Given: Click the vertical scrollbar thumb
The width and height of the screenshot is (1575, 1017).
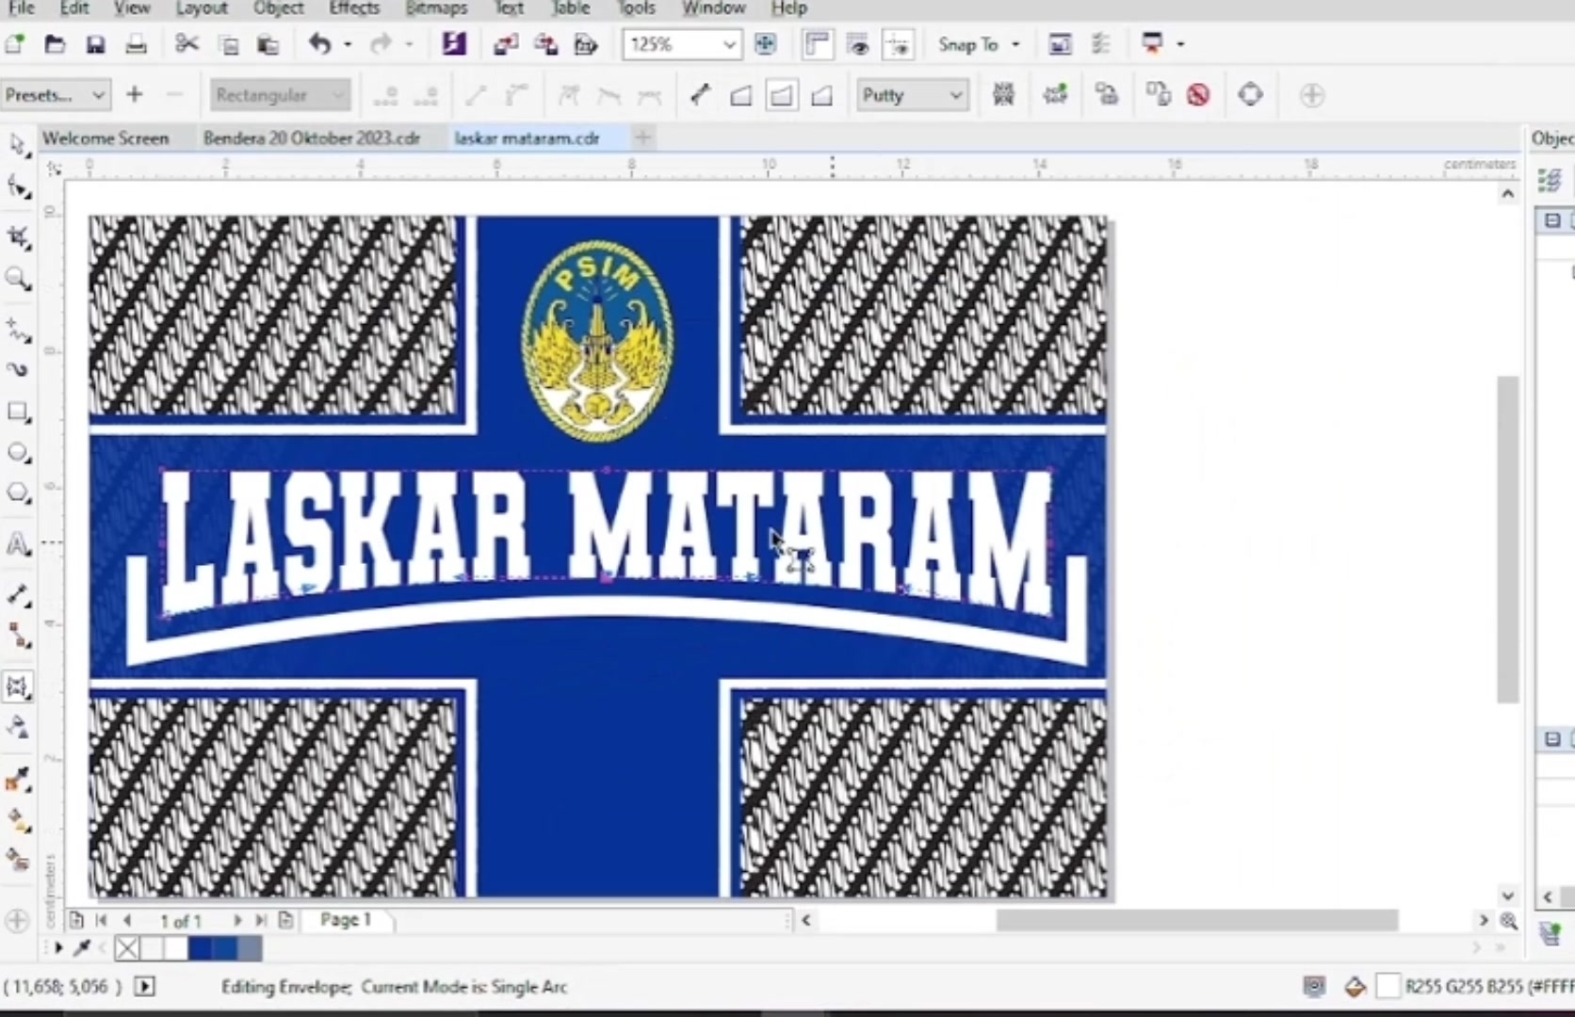Looking at the screenshot, I should pos(1508,539).
